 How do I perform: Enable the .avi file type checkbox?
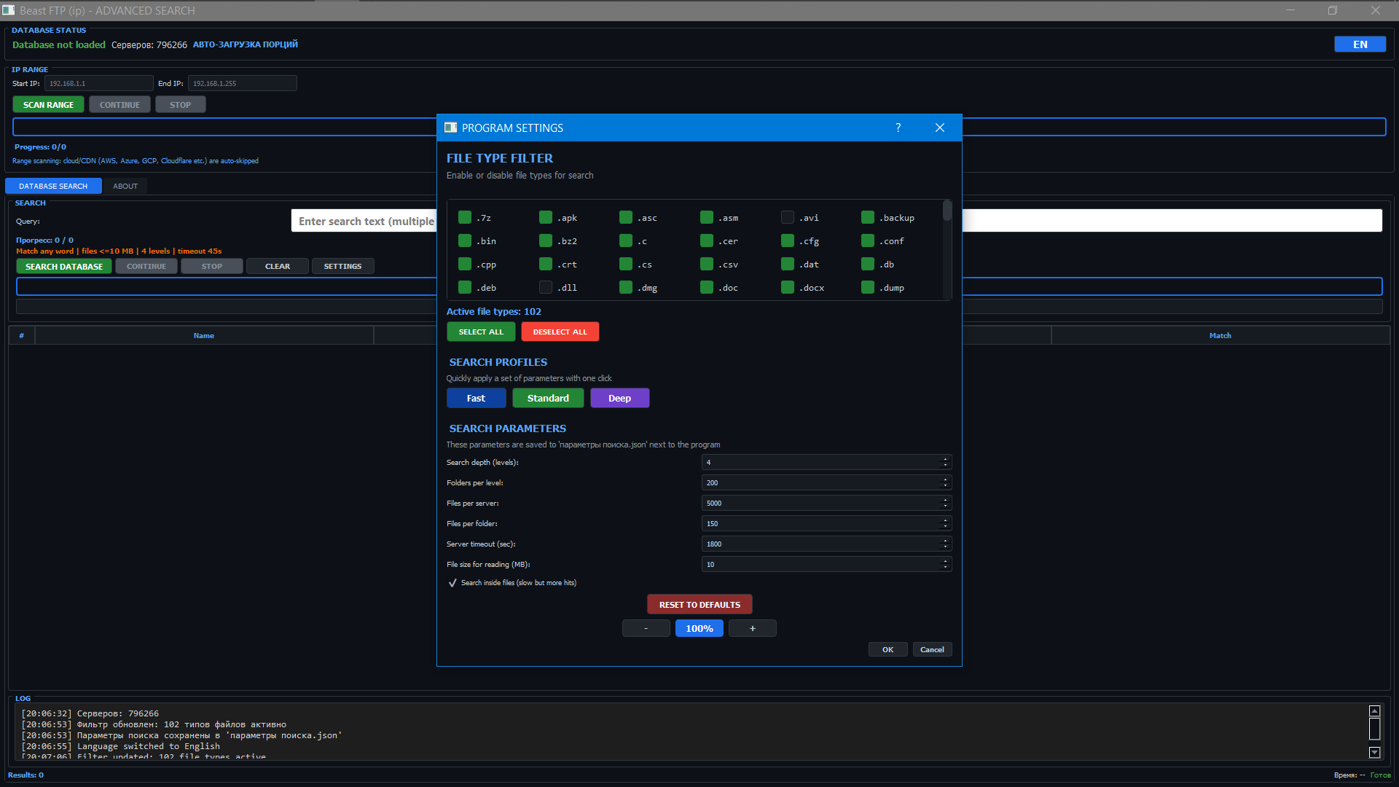788,218
